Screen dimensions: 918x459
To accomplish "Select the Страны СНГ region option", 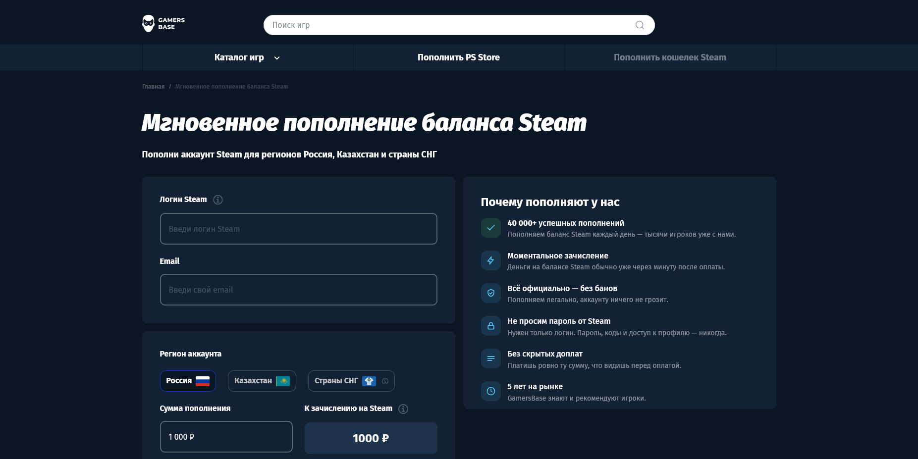I will (351, 381).
